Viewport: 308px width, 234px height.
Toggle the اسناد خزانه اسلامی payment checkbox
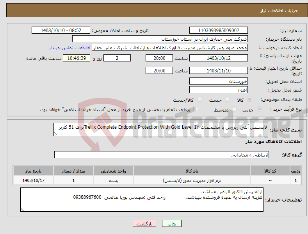click(196, 108)
